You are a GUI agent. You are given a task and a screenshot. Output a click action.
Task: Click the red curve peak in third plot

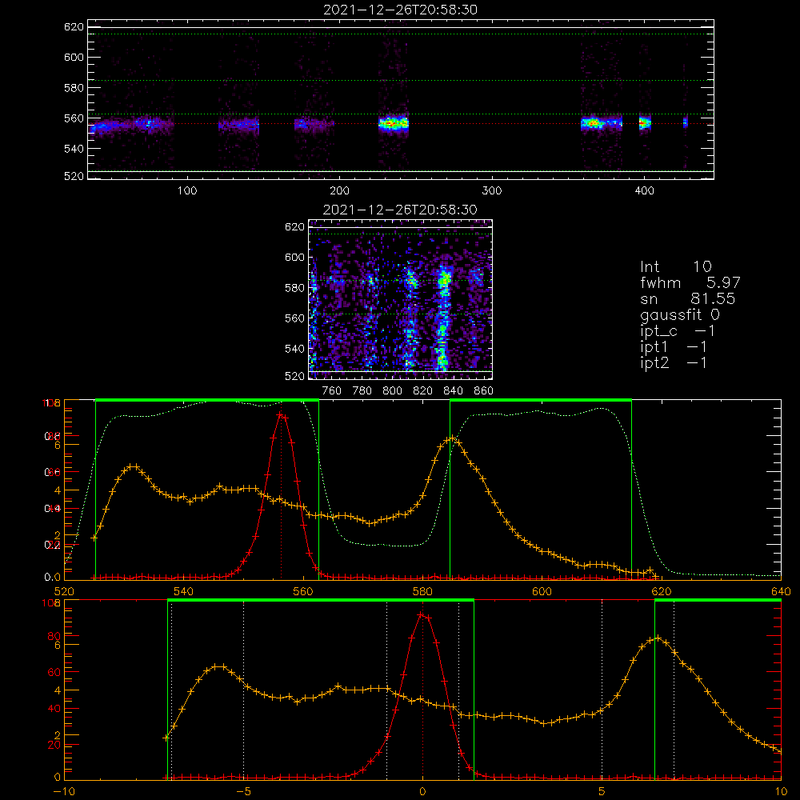(x=281, y=414)
